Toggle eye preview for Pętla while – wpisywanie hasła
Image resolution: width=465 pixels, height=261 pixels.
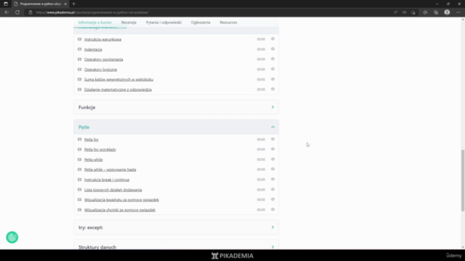click(x=272, y=169)
